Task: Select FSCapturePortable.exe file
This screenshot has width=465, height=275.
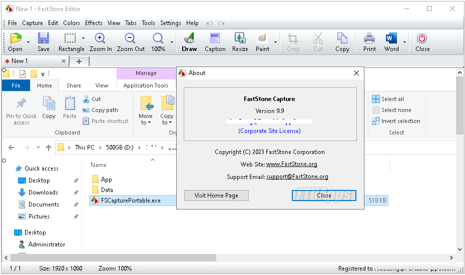Action: coord(131,200)
